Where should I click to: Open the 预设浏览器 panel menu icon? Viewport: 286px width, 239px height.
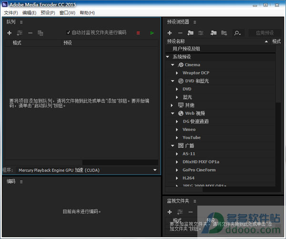(x=195, y=22)
